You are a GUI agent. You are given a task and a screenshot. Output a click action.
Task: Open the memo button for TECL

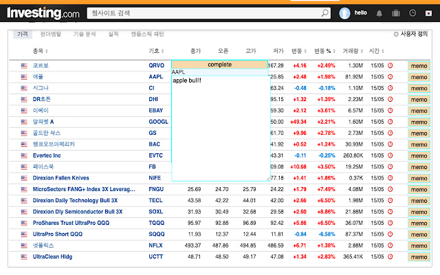[419, 201]
